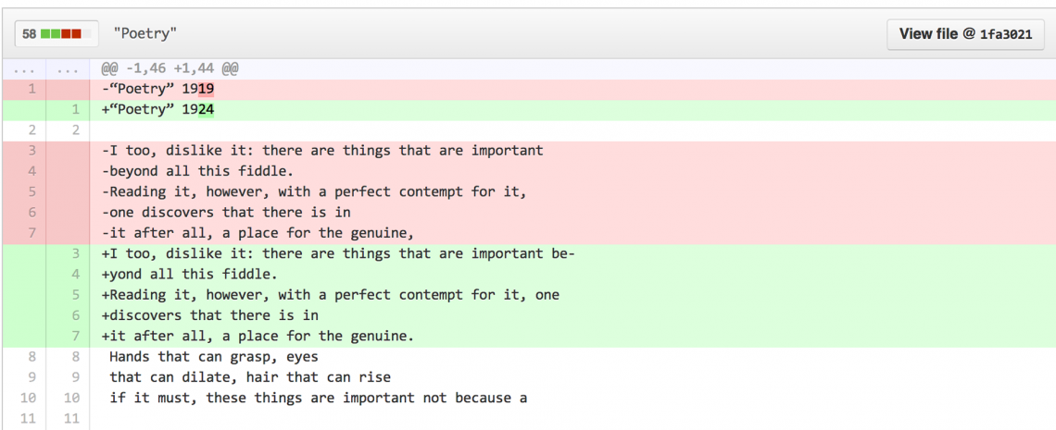Click the View file @ 1fa3021 button
This screenshot has height=430, width=1056.
[965, 34]
